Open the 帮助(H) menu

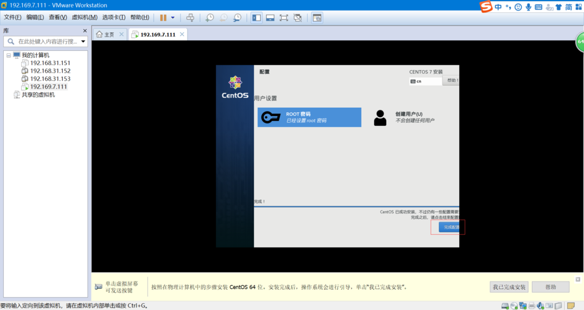[140, 17]
